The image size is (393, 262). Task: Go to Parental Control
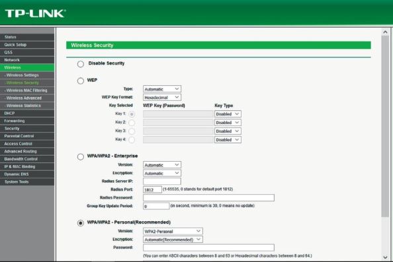point(27,136)
